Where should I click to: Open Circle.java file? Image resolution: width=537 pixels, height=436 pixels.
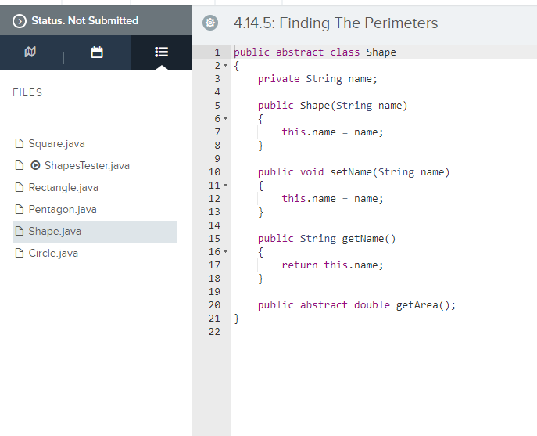(x=53, y=253)
